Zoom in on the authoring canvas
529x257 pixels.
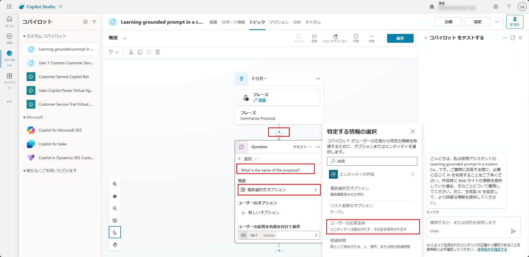tap(115, 184)
